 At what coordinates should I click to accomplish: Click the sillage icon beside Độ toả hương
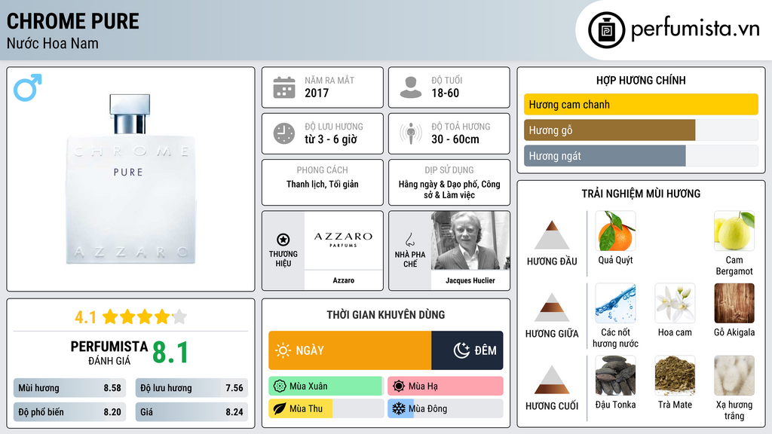click(x=411, y=133)
